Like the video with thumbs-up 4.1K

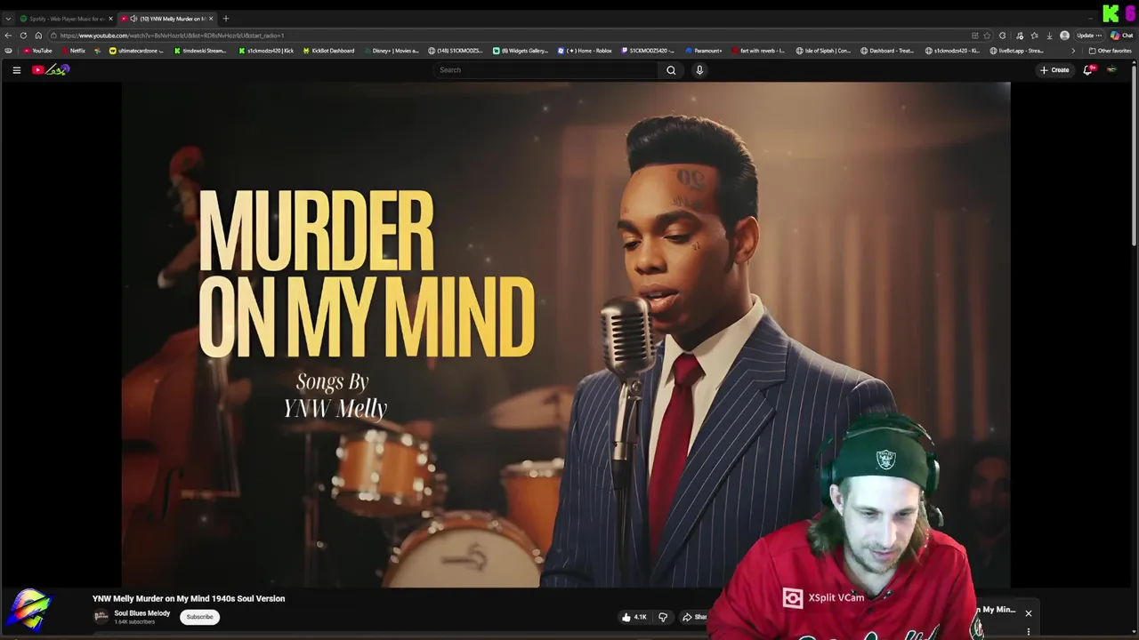coord(634,617)
